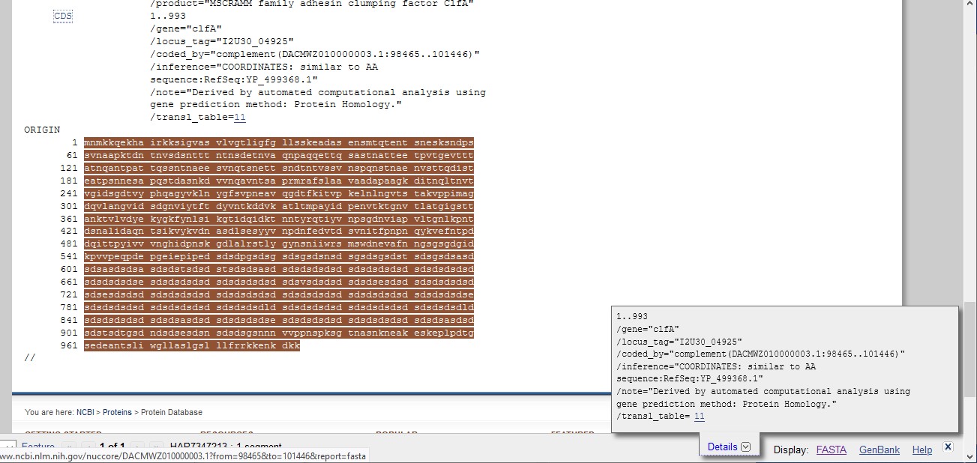
Task: Open the Help link in feature bar
Action: click(922, 450)
